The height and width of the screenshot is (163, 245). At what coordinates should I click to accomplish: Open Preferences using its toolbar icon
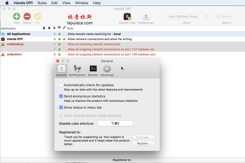pyautogui.click(x=146, y=16)
